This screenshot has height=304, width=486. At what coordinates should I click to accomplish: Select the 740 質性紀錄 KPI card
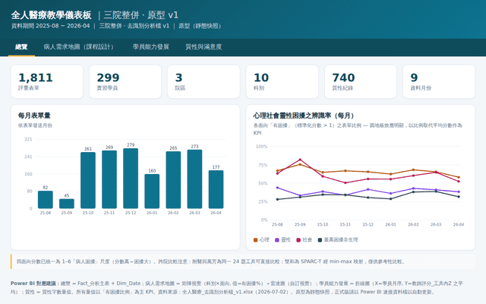point(361,81)
